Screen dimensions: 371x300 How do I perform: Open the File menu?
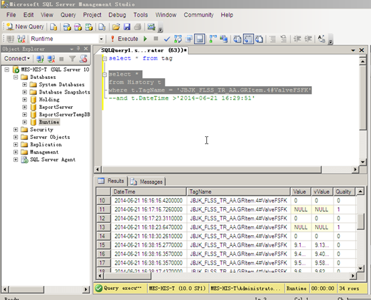[x=11, y=15]
